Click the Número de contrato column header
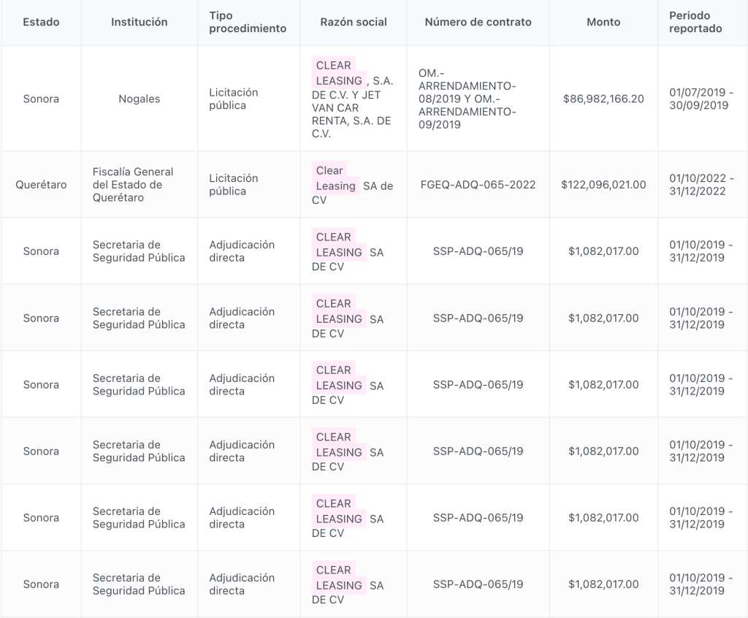The height and width of the screenshot is (618, 748). tap(478, 22)
